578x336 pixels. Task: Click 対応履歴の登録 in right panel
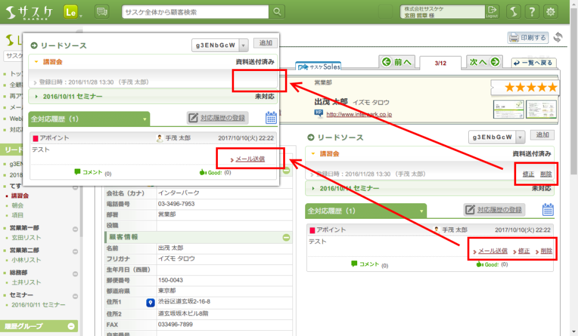pyautogui.click(x=494, y=210)
